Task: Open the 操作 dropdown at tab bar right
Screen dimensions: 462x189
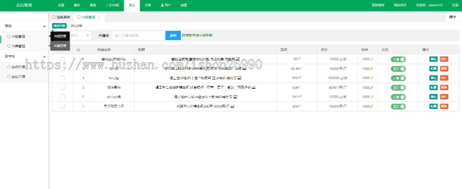Action: tap(453, 17)
